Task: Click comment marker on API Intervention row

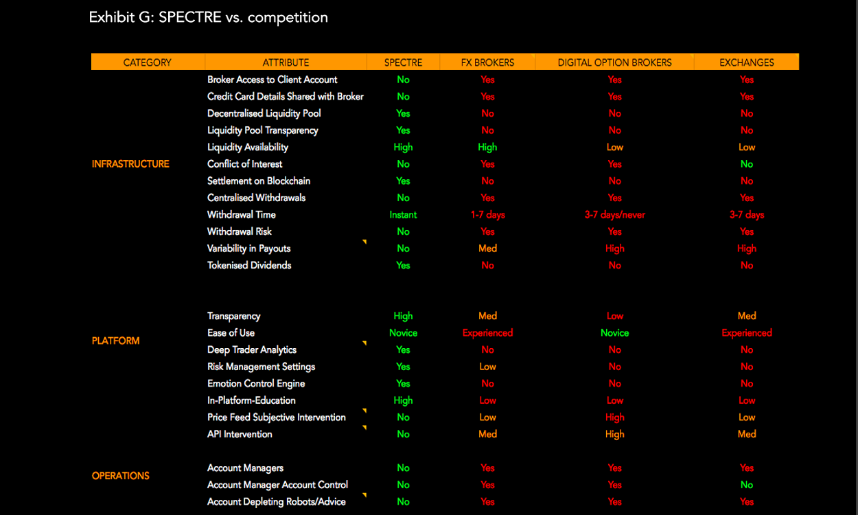Action: click(x=364, y=427)
